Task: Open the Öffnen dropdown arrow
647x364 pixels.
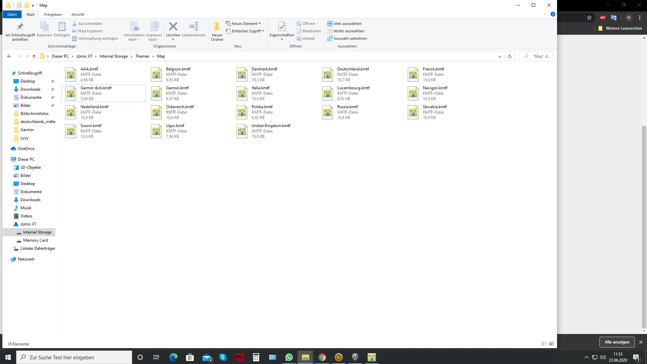Action: click(317, 24)
